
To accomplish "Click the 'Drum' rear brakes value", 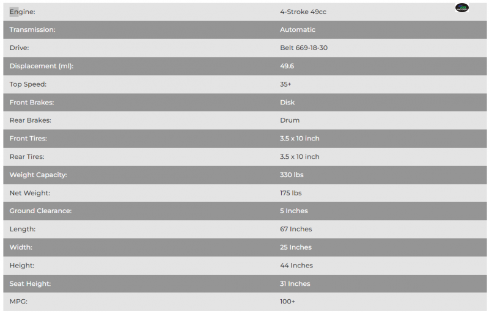I will click(290, 120).
